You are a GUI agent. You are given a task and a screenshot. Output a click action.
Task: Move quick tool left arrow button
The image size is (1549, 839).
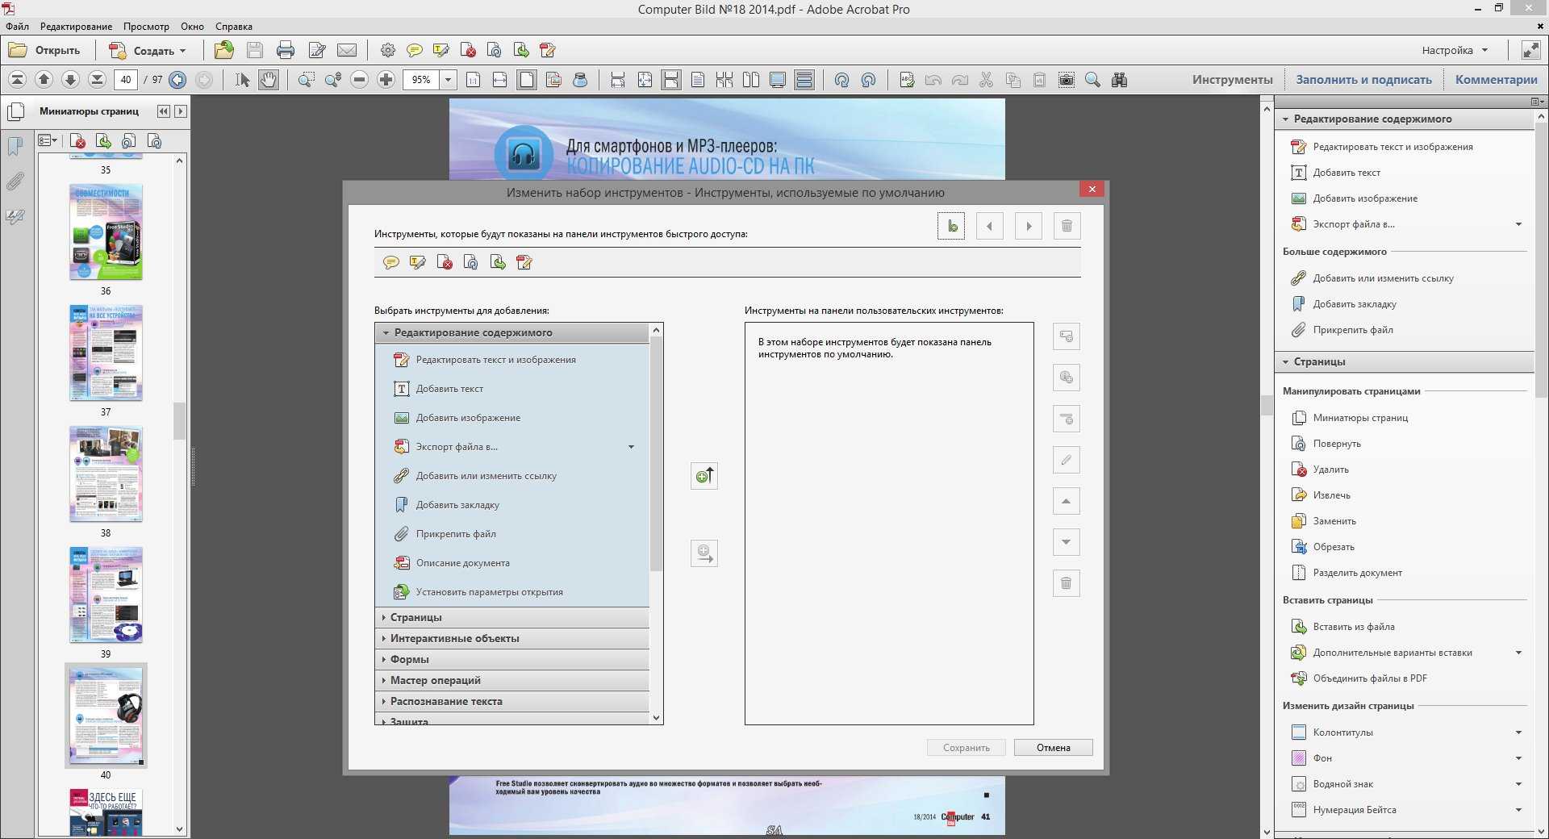pos(990,226)
